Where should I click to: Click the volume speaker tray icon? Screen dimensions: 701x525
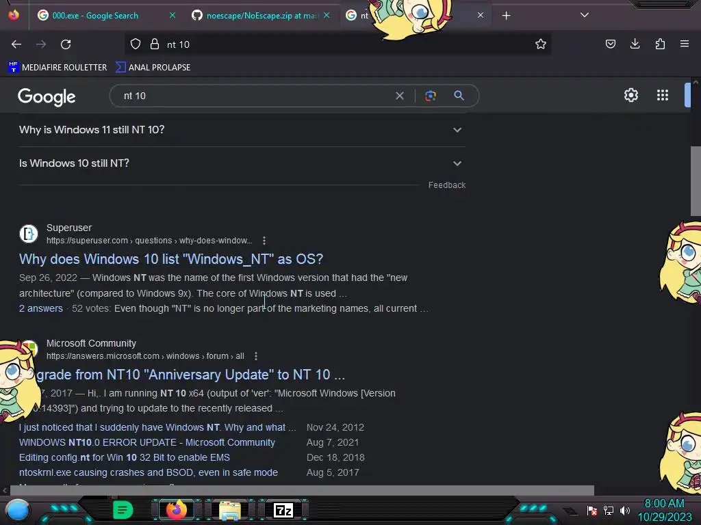[624, 510]
